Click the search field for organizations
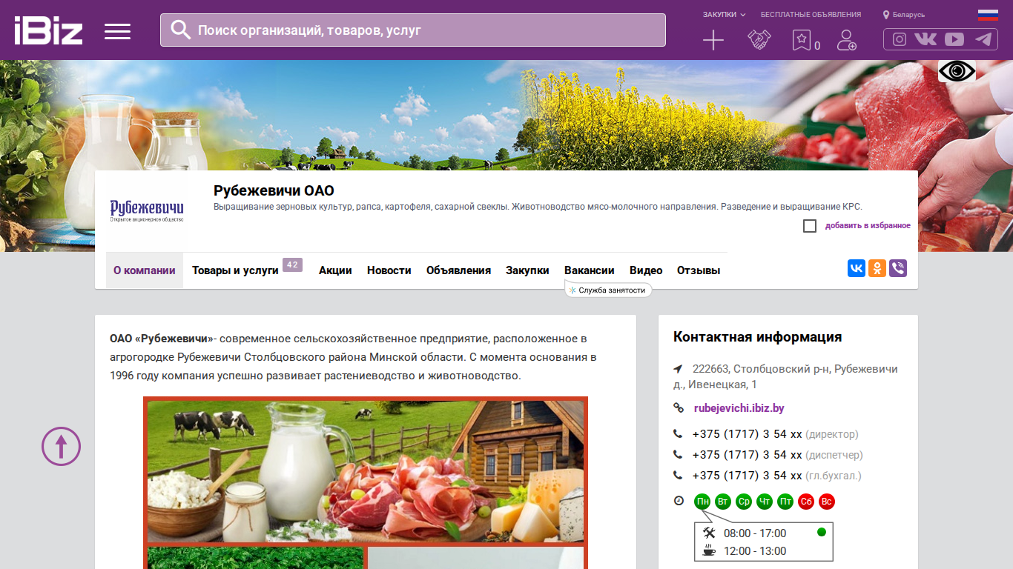The height and width of the screenshot is (569, 1013). pos(413,30)
